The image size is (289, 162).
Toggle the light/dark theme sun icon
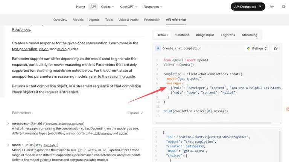[272, 7]
